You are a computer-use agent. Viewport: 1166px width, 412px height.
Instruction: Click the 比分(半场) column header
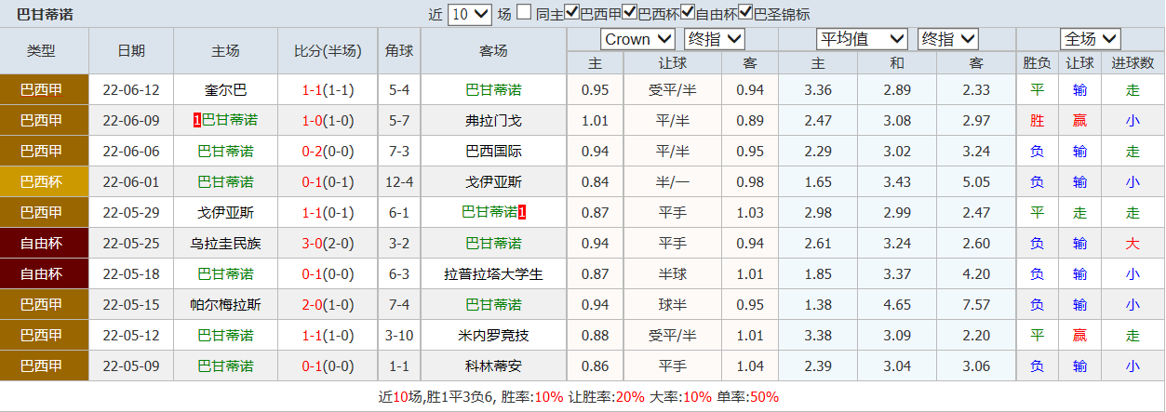328,51
